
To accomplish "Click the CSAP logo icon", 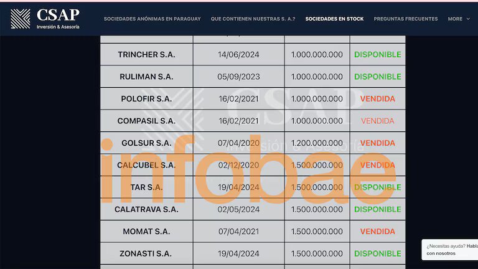I will coord(20,19).
